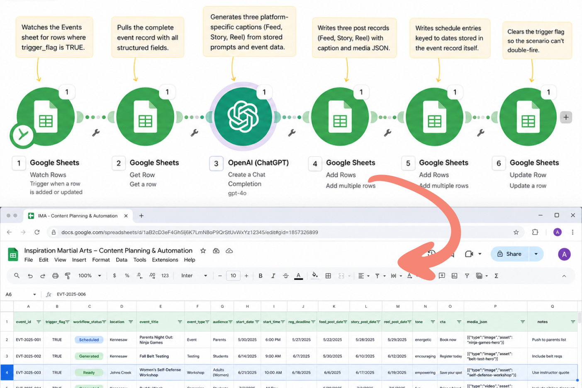582x388 pixels.
Task: Open the notes column filter
Action: click(573, 322)
